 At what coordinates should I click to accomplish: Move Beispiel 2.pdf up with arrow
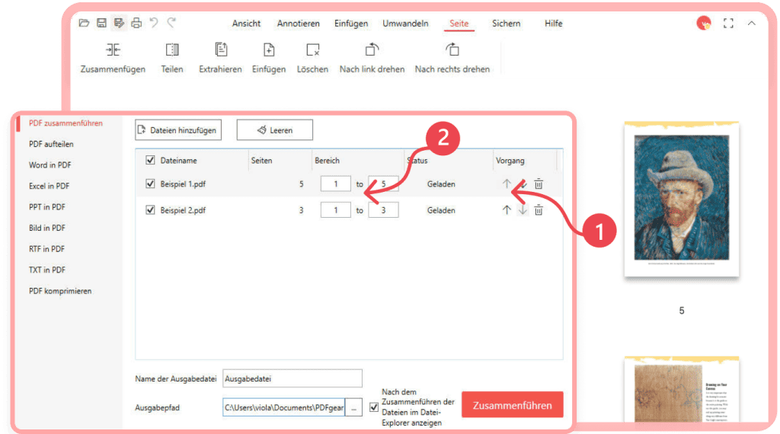coord(507,210)
